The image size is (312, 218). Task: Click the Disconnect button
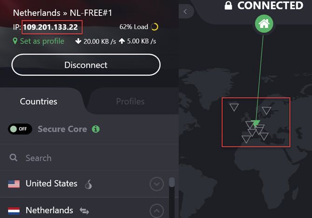click(86, 65)
